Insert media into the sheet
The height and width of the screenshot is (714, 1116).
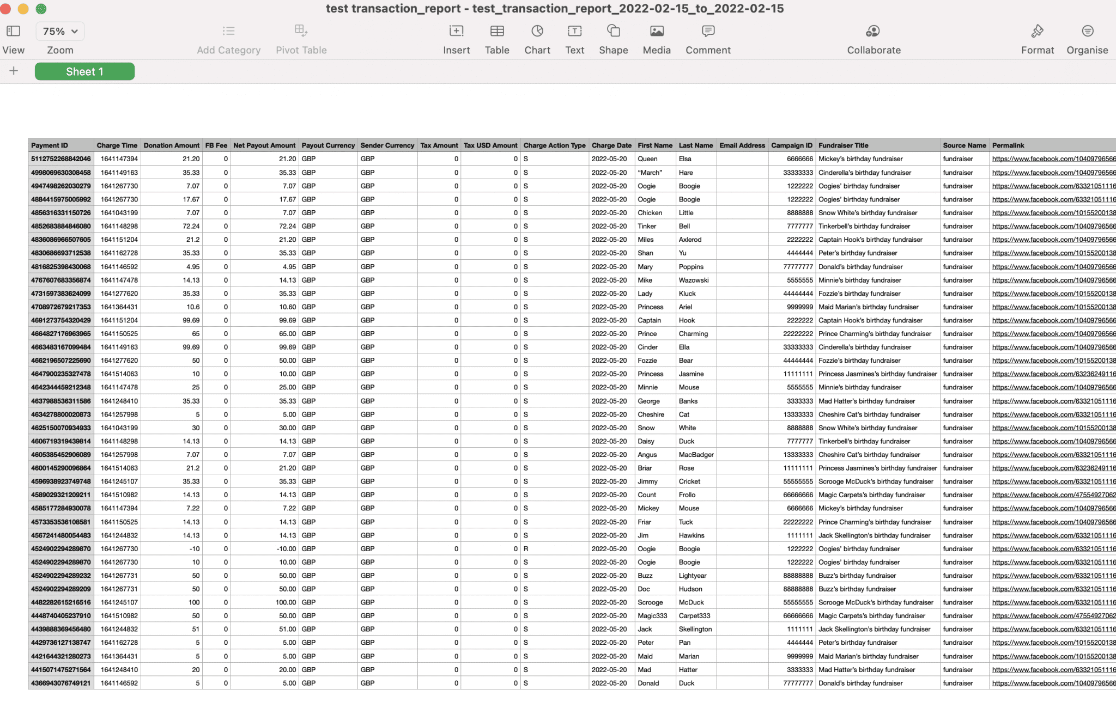pos(656,37)
